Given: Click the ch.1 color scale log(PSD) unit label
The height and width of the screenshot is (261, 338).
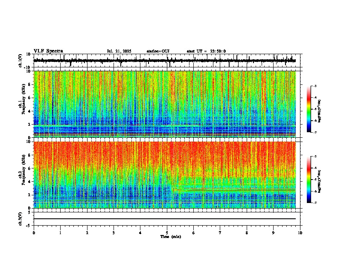Looking at the screenshot, I should pos(320,111).
